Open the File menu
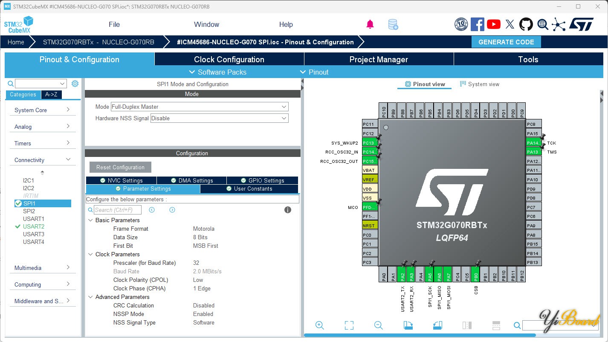 (114, 24)
